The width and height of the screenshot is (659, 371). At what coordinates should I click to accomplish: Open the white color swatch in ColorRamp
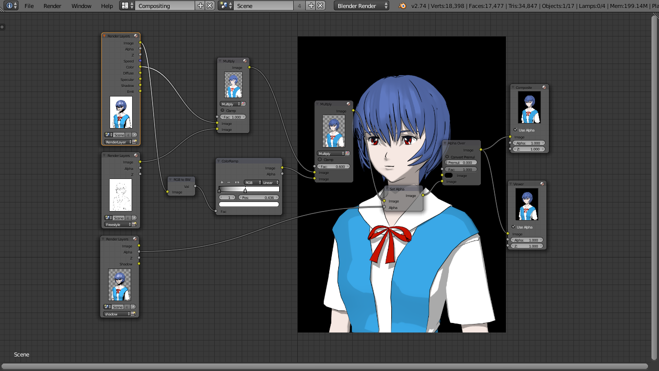point(249,204)
